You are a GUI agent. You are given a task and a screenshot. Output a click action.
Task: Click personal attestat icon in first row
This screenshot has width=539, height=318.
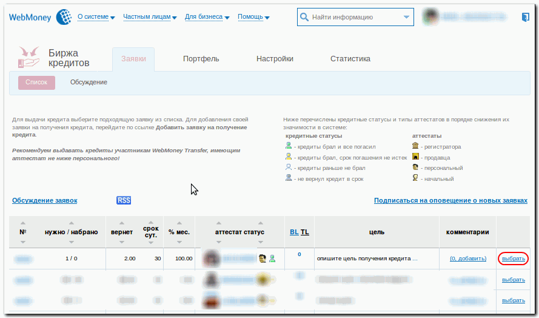pyautogui.click(x=263, y=258)
